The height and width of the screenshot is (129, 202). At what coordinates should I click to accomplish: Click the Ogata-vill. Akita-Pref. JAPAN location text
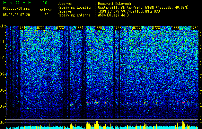(x=143, y=7)
